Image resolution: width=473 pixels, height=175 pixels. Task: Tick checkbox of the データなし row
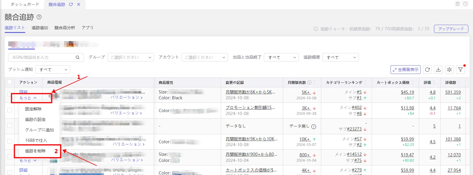[10, 125]
